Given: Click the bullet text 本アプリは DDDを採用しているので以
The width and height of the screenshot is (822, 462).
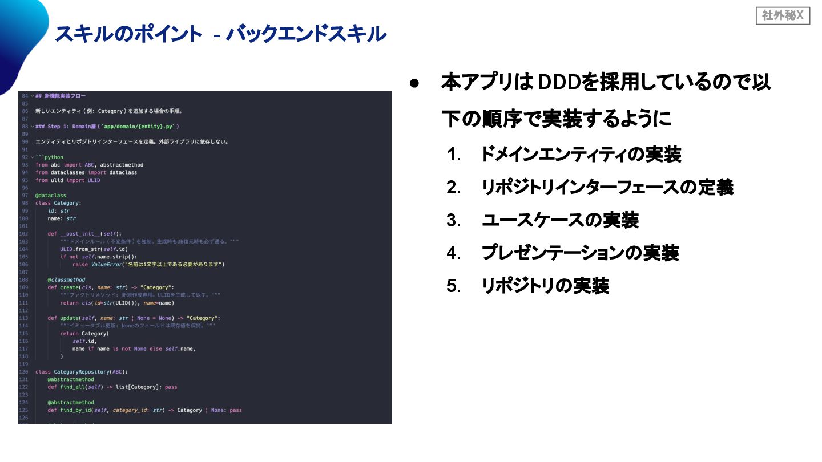Looking at the screenshot, I should [x=606, y=83].
